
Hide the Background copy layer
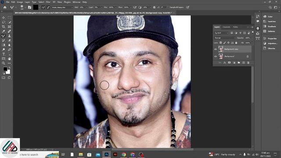216,49
